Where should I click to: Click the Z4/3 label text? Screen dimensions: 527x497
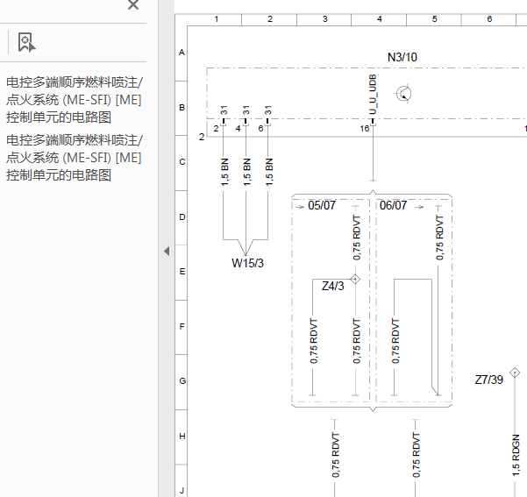[332, 286]
